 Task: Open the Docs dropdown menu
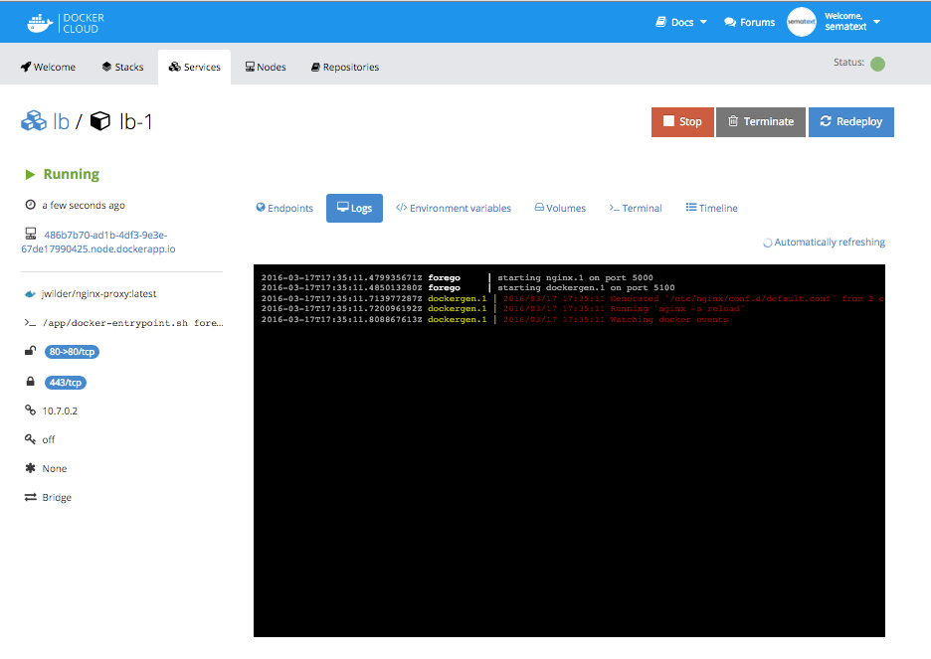681,23
